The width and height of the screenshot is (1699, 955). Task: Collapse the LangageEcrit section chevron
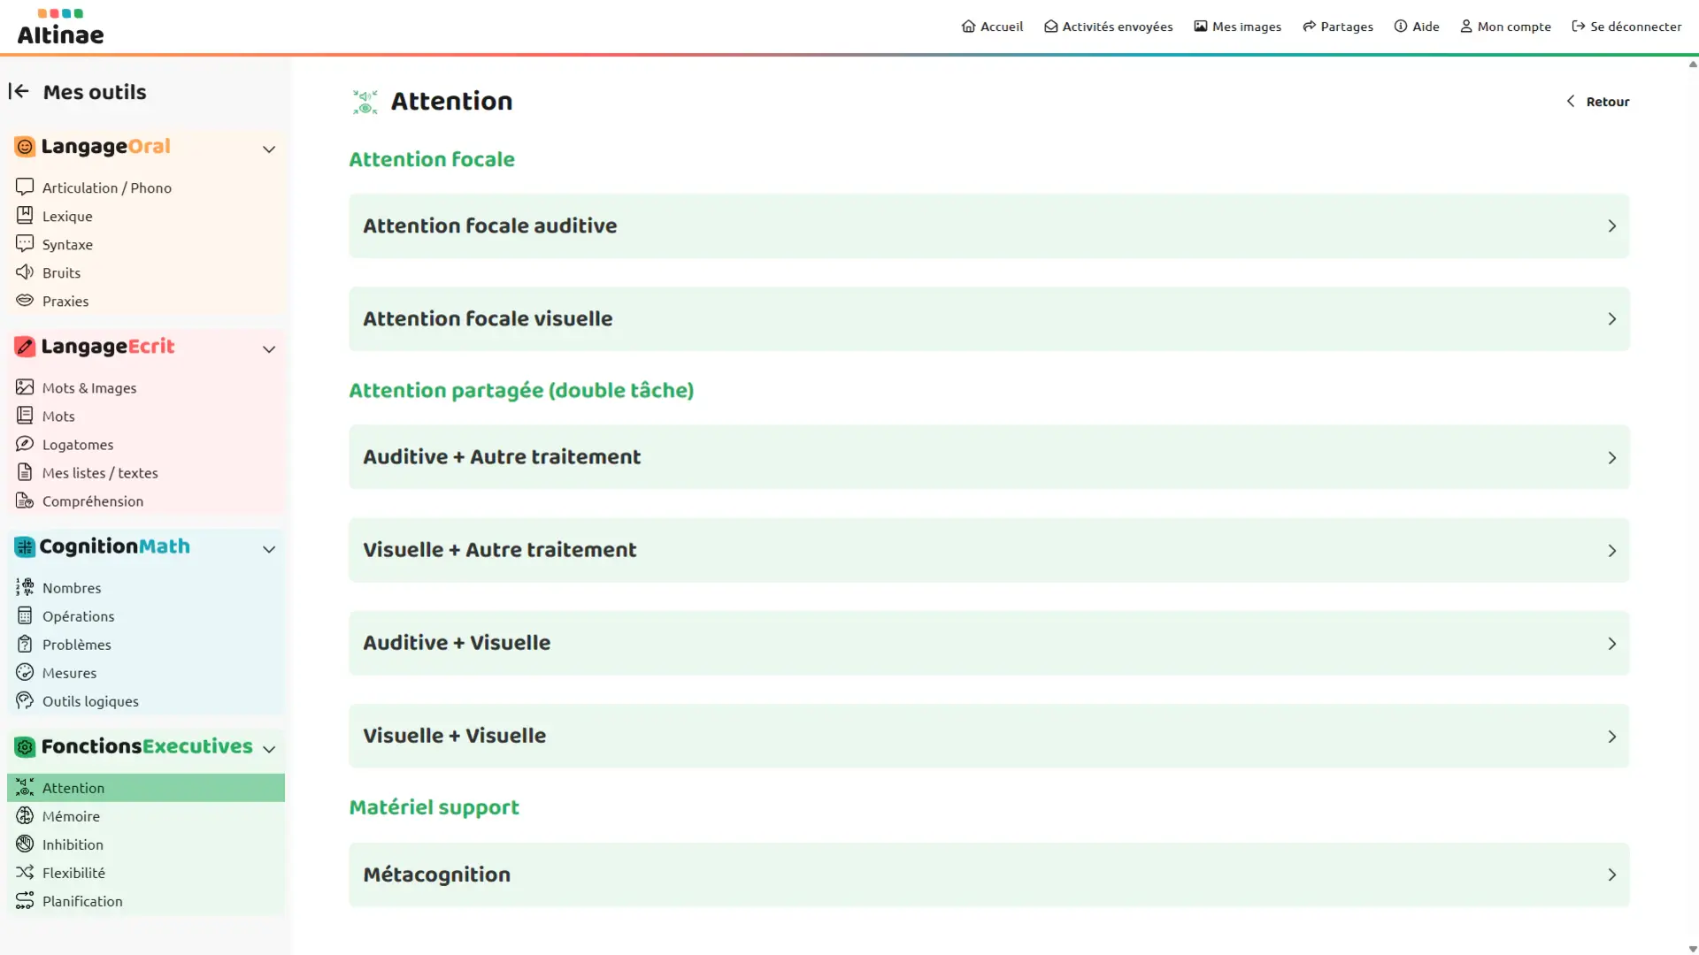pyautogui.click(x=269, y=348)
